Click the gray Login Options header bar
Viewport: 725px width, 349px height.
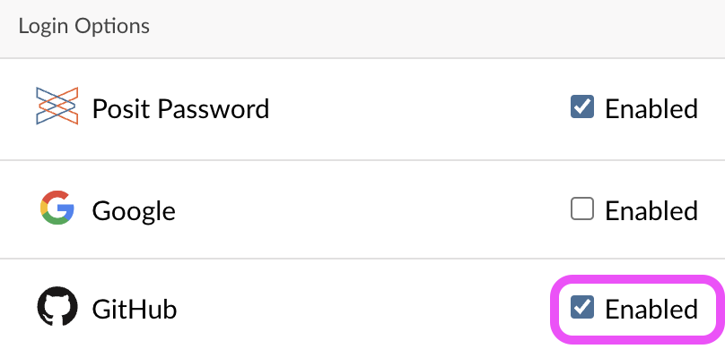coord(362,29)
